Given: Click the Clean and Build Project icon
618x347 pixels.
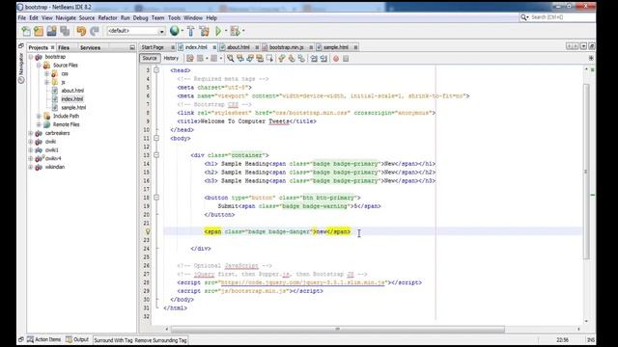Looking at the screenshot, I should (x=204, y=31).
